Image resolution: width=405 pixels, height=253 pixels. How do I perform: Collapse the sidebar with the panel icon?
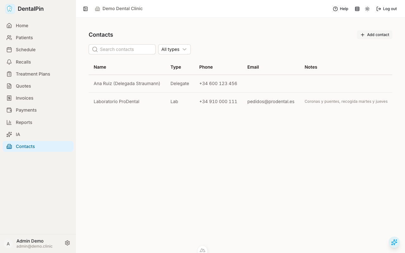(x=85, y=9)
